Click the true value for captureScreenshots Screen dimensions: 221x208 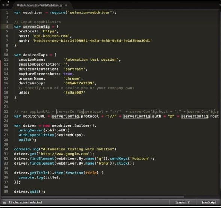tap(68, 74)
